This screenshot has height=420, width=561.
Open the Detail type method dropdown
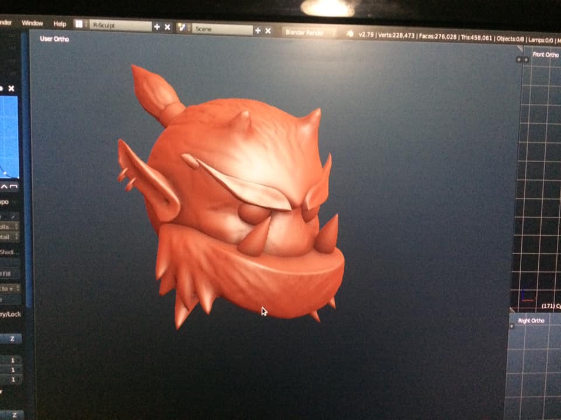9,236
